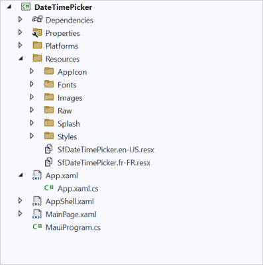Expand the Platforms folder
Image resolution: width=263 pixels, height=265 pixels.
[x=20, y=45]
